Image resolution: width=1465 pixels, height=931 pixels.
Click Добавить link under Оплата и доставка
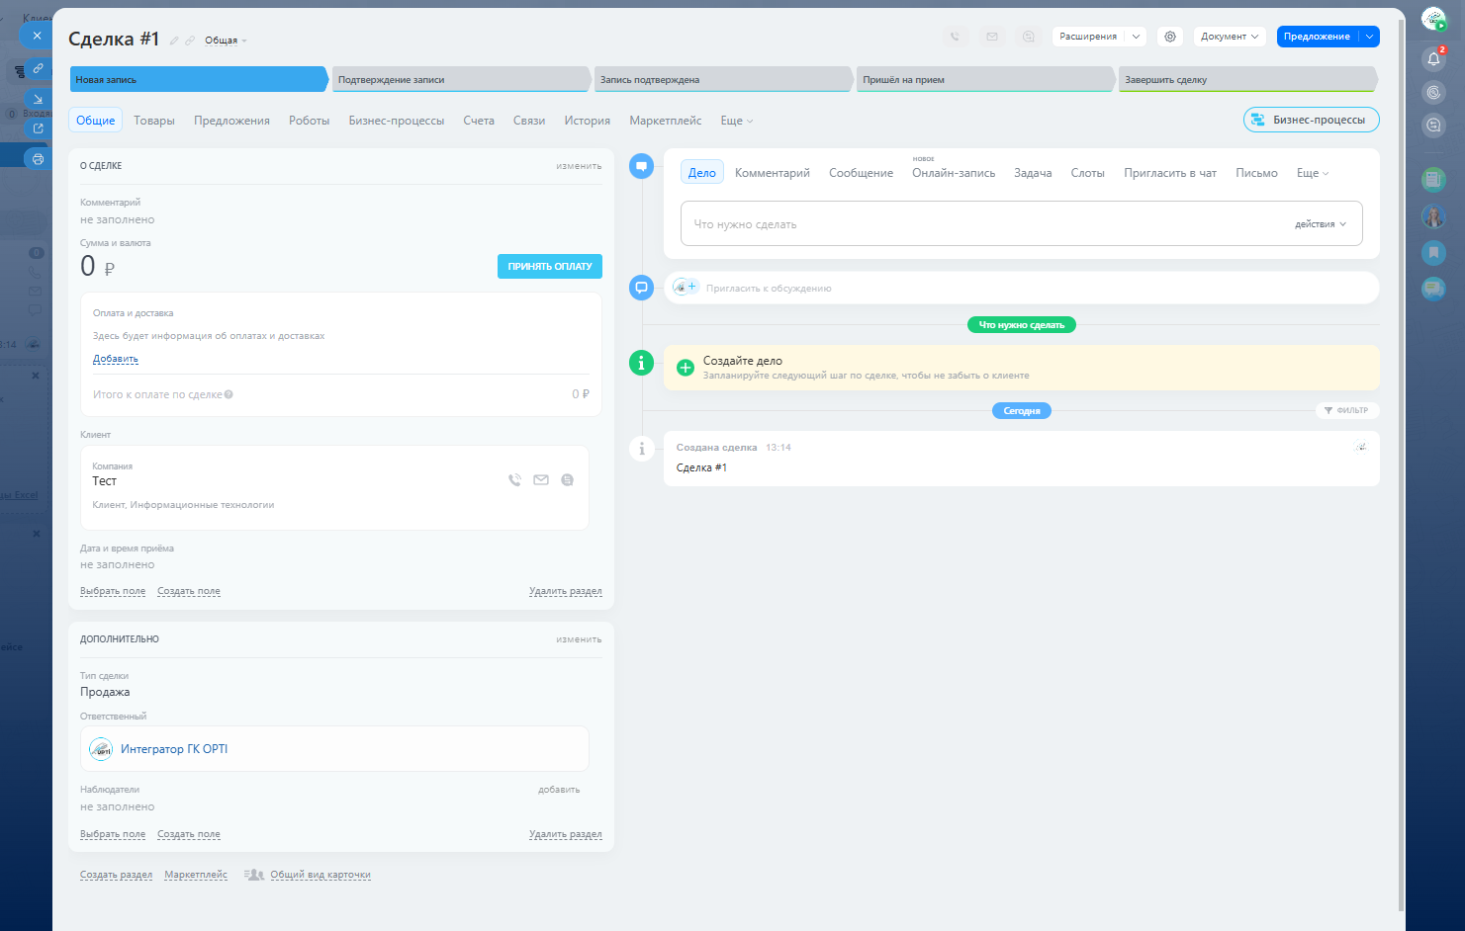click(x=116, y=359)
